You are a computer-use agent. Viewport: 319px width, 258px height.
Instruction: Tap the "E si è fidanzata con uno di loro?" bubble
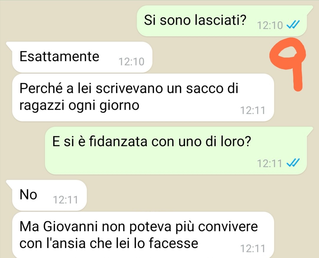(176, 151)
